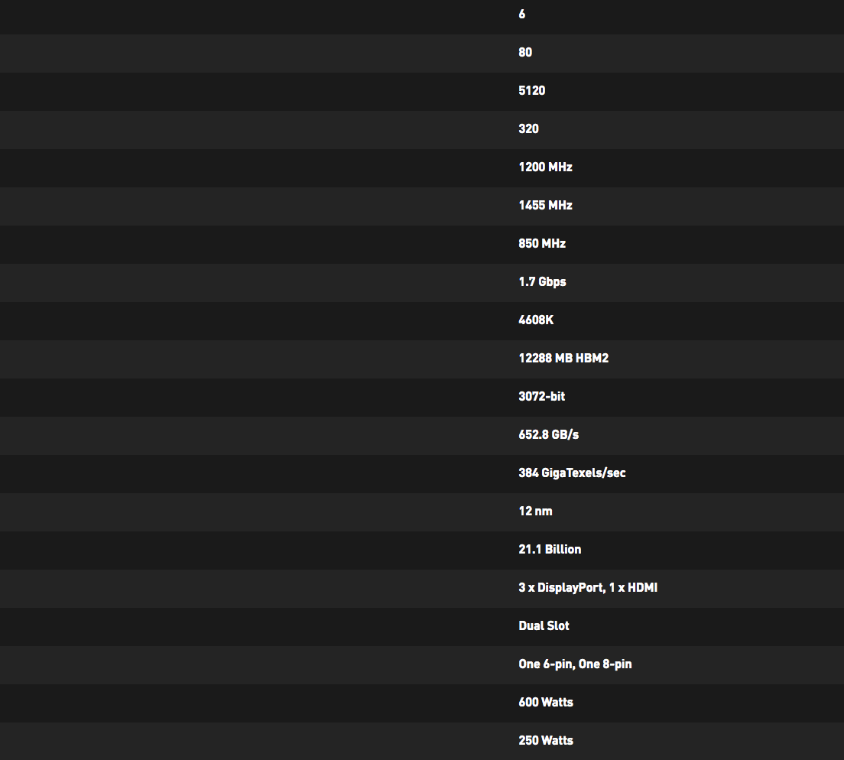Click the "3072-bit" value

[542, 397]
